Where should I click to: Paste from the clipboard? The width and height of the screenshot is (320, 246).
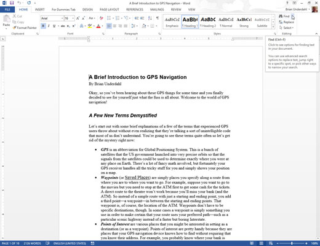6,22
